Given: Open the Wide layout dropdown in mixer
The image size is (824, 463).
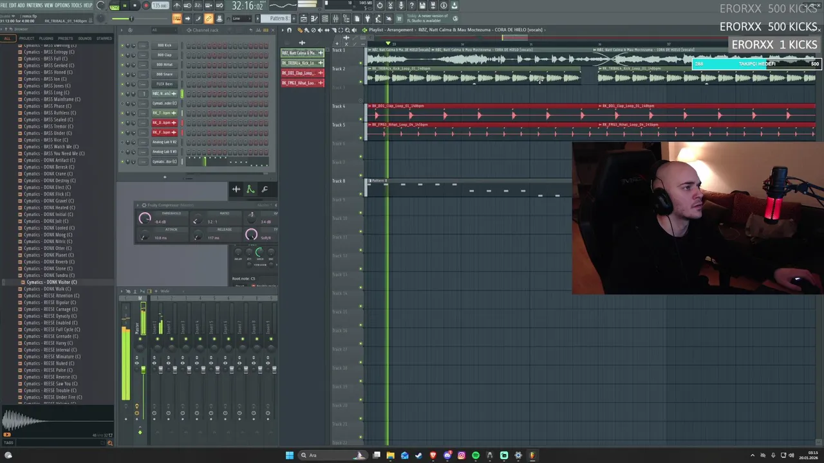Looking at the screenshot, I should (172, 291).
